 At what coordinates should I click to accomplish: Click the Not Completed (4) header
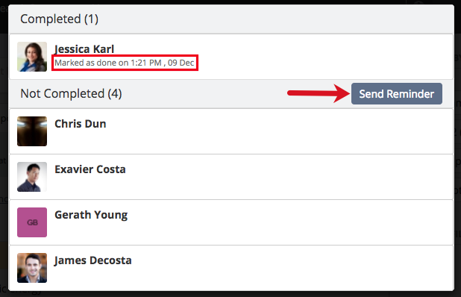(71, 94)
